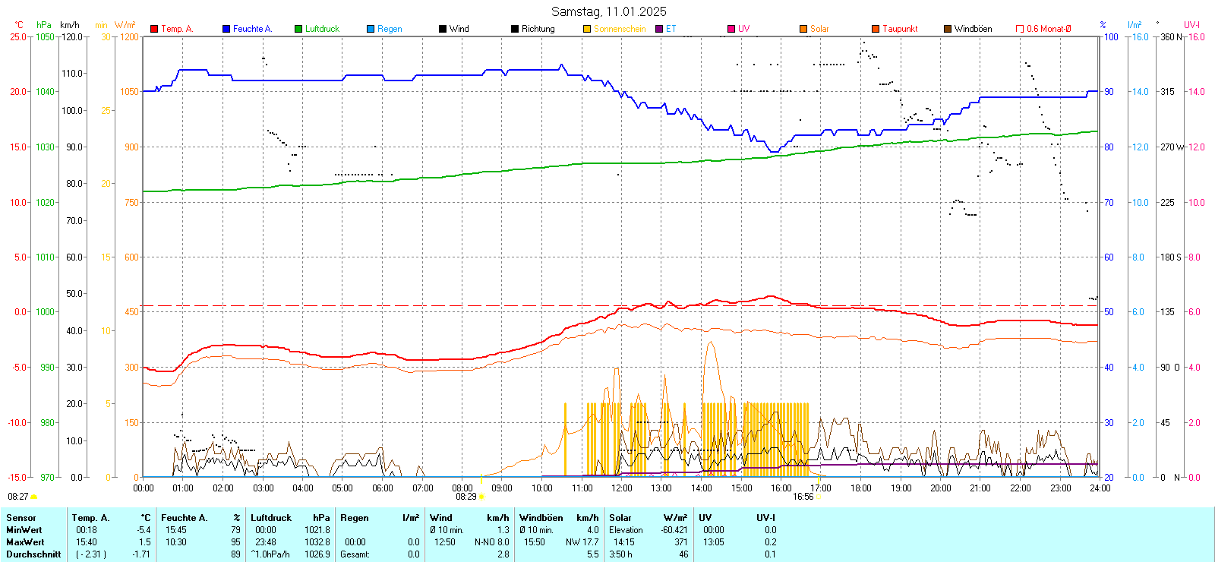
Task: Click the sun icon beside 08:27
Action: click(33, 497)
